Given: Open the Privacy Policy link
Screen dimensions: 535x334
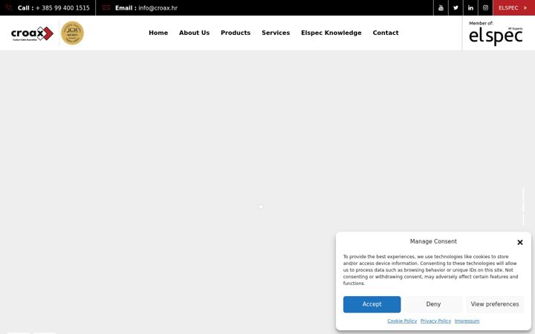Looking at the screenshot, I should point(435,321).
